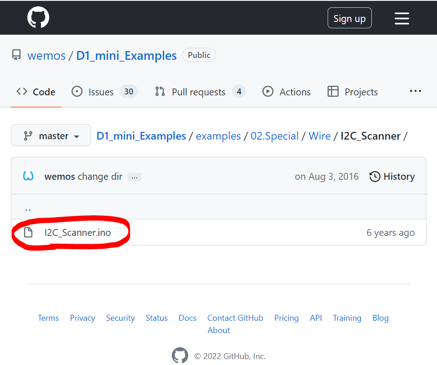This screenshot has width=437, height=365.
Task: Switch to the Pull requests tab
Action: [198, 92]
